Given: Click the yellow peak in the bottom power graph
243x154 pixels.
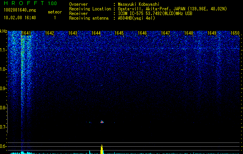Looking at the screenshot, I should pos(102,149).
